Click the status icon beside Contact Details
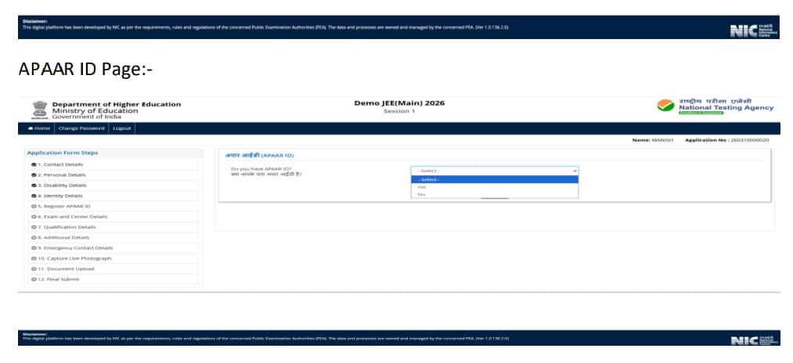Image resolution: width=793 pixels, height=363 pixels. click(33, 164)
